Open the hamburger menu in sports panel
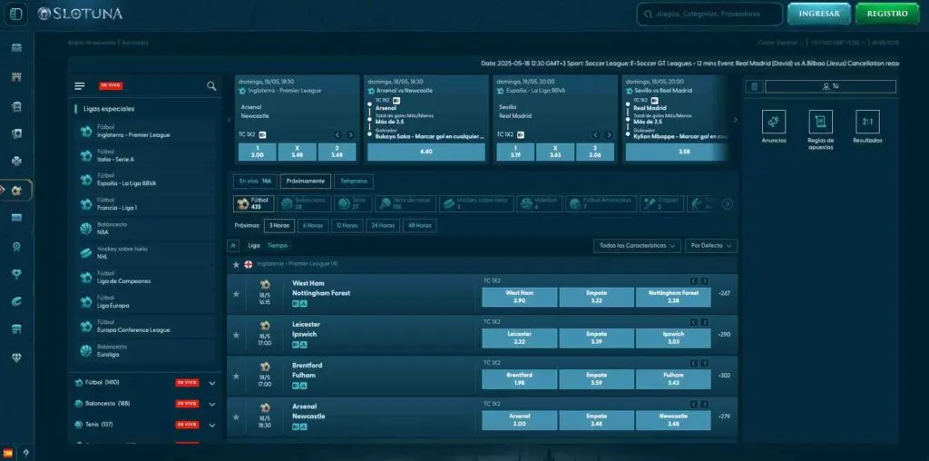The width and height of the screenshot is (929, 461). pos(80,86)
